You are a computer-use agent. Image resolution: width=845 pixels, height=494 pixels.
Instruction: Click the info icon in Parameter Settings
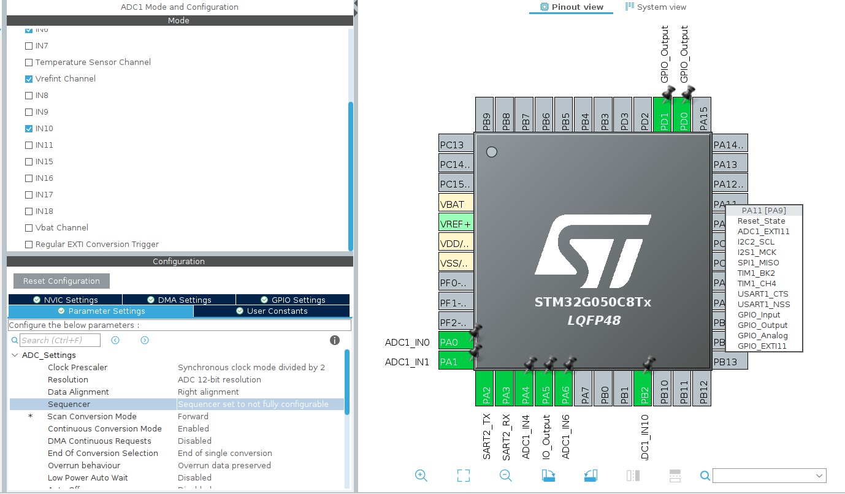point(334,340)
